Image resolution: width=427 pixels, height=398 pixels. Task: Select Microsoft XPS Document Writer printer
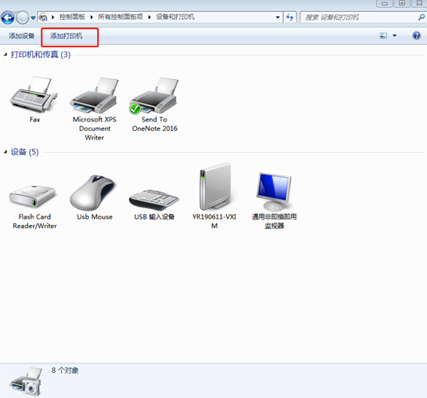(94, 96)
